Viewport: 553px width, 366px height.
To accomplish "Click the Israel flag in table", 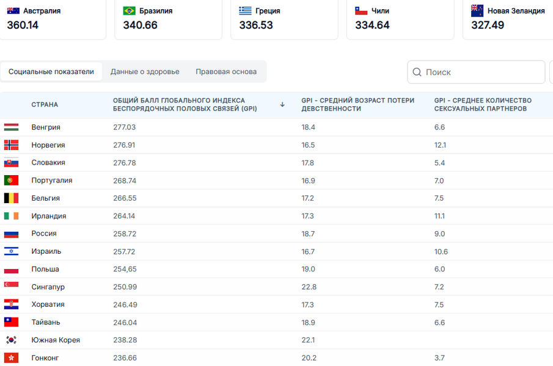I will coord(11,251).
